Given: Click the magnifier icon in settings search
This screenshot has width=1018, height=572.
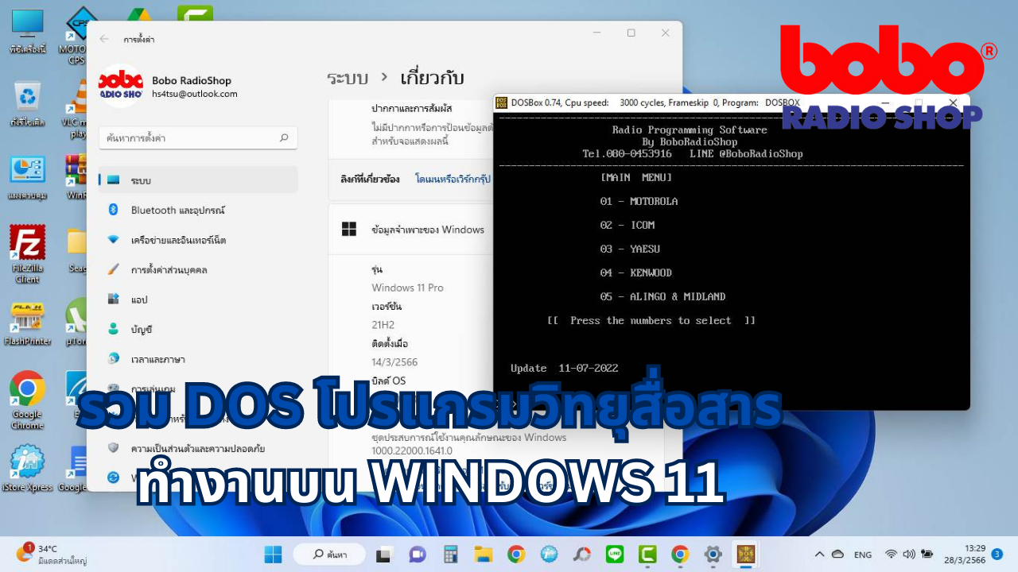Looking at the screenshot, I should [x=284, y=137].
